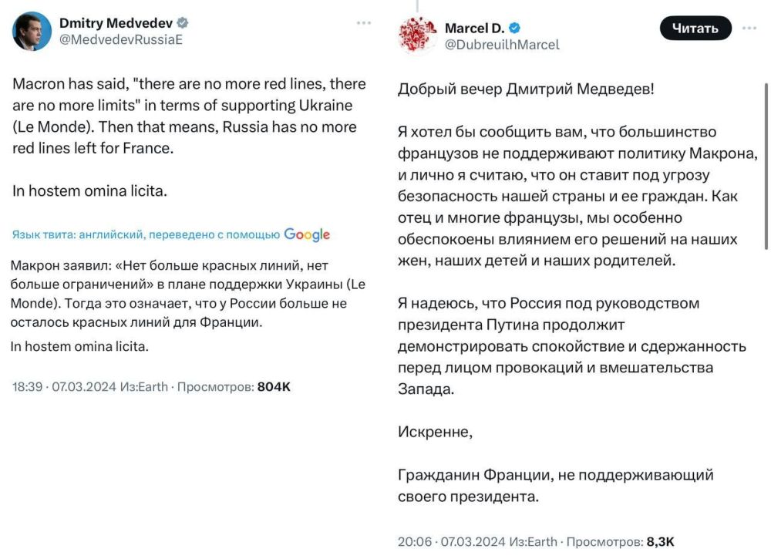Click the Dmitry Medvedev display name
This screenshot has height=559, width=771.
point(117,22)
